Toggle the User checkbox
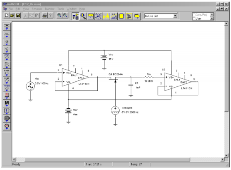This screenshot has height=170, width=231. 194,18
